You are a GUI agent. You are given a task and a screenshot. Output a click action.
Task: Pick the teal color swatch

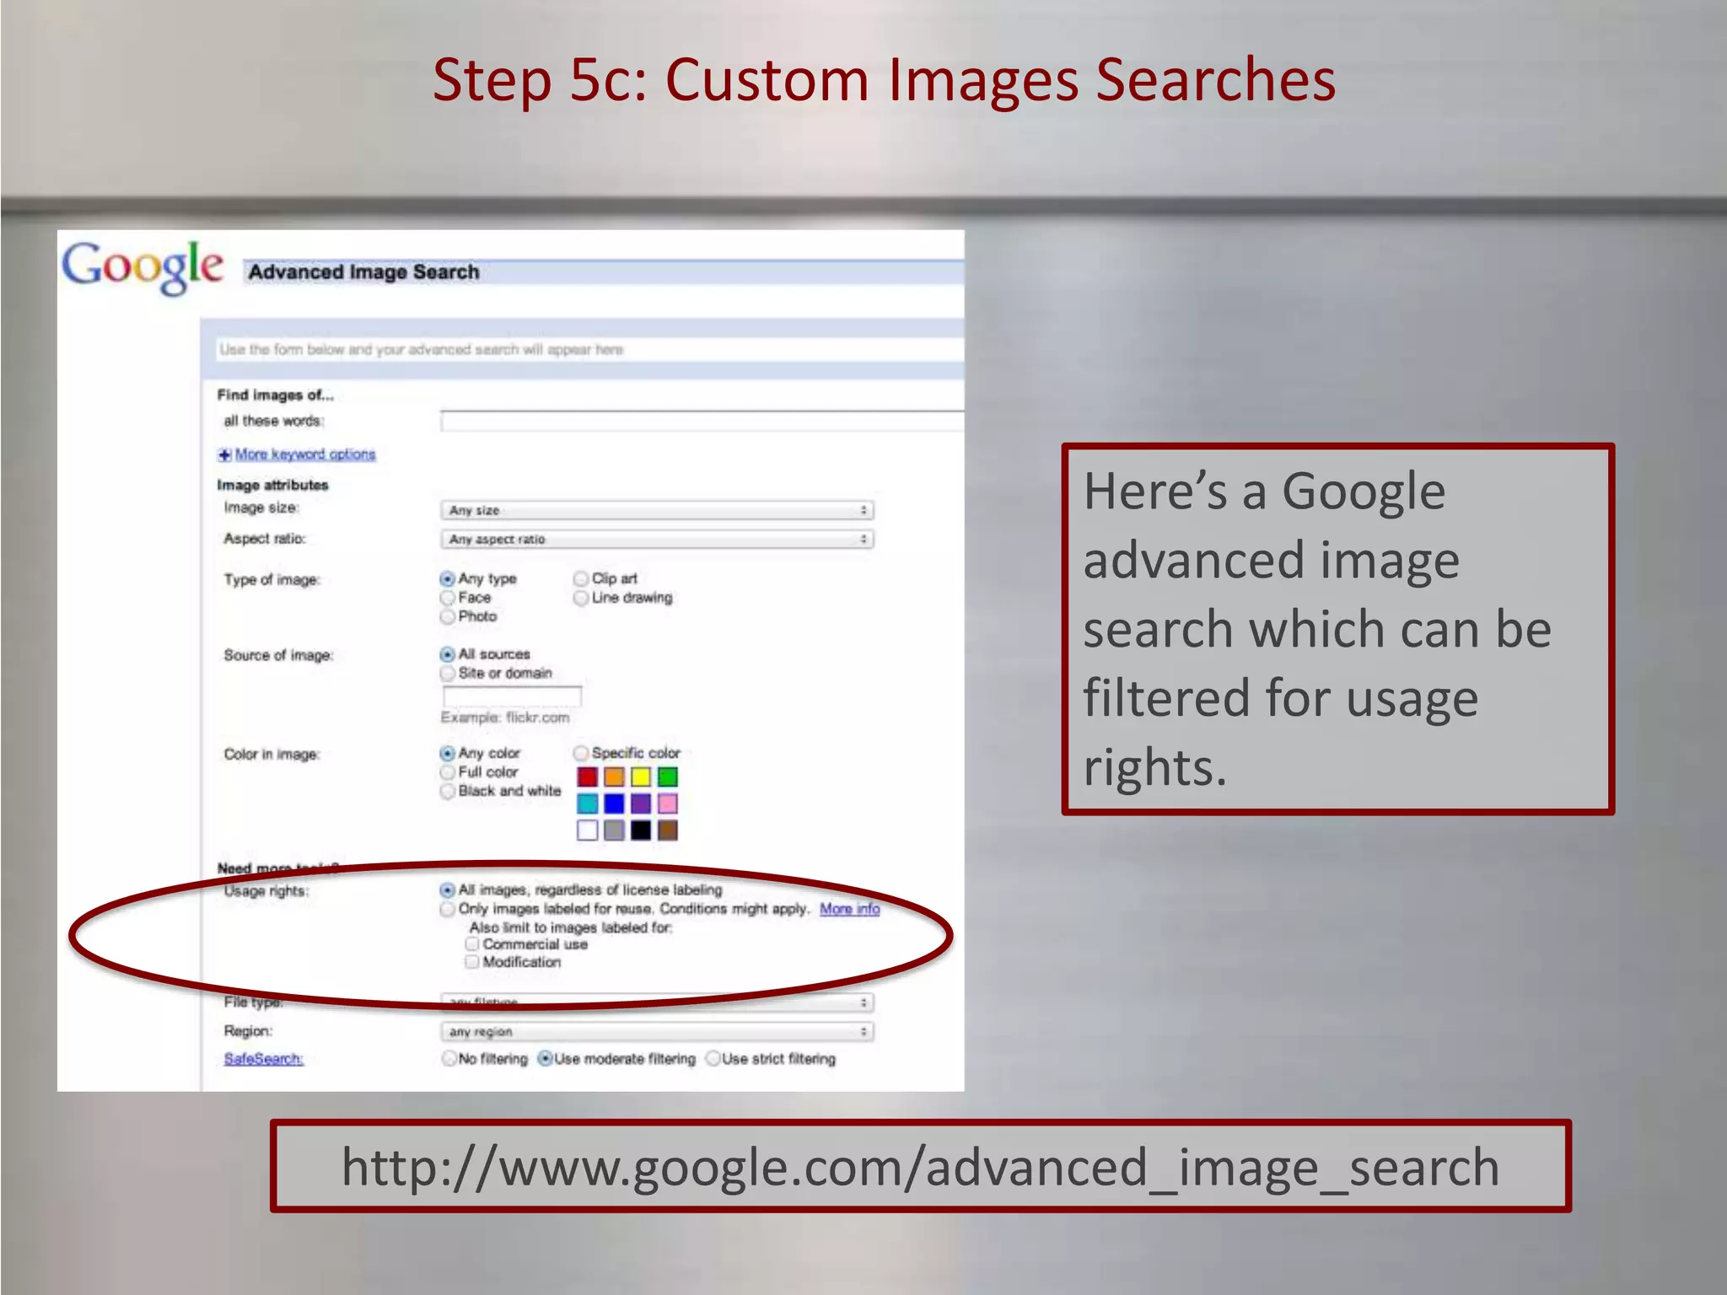[588, 803]
